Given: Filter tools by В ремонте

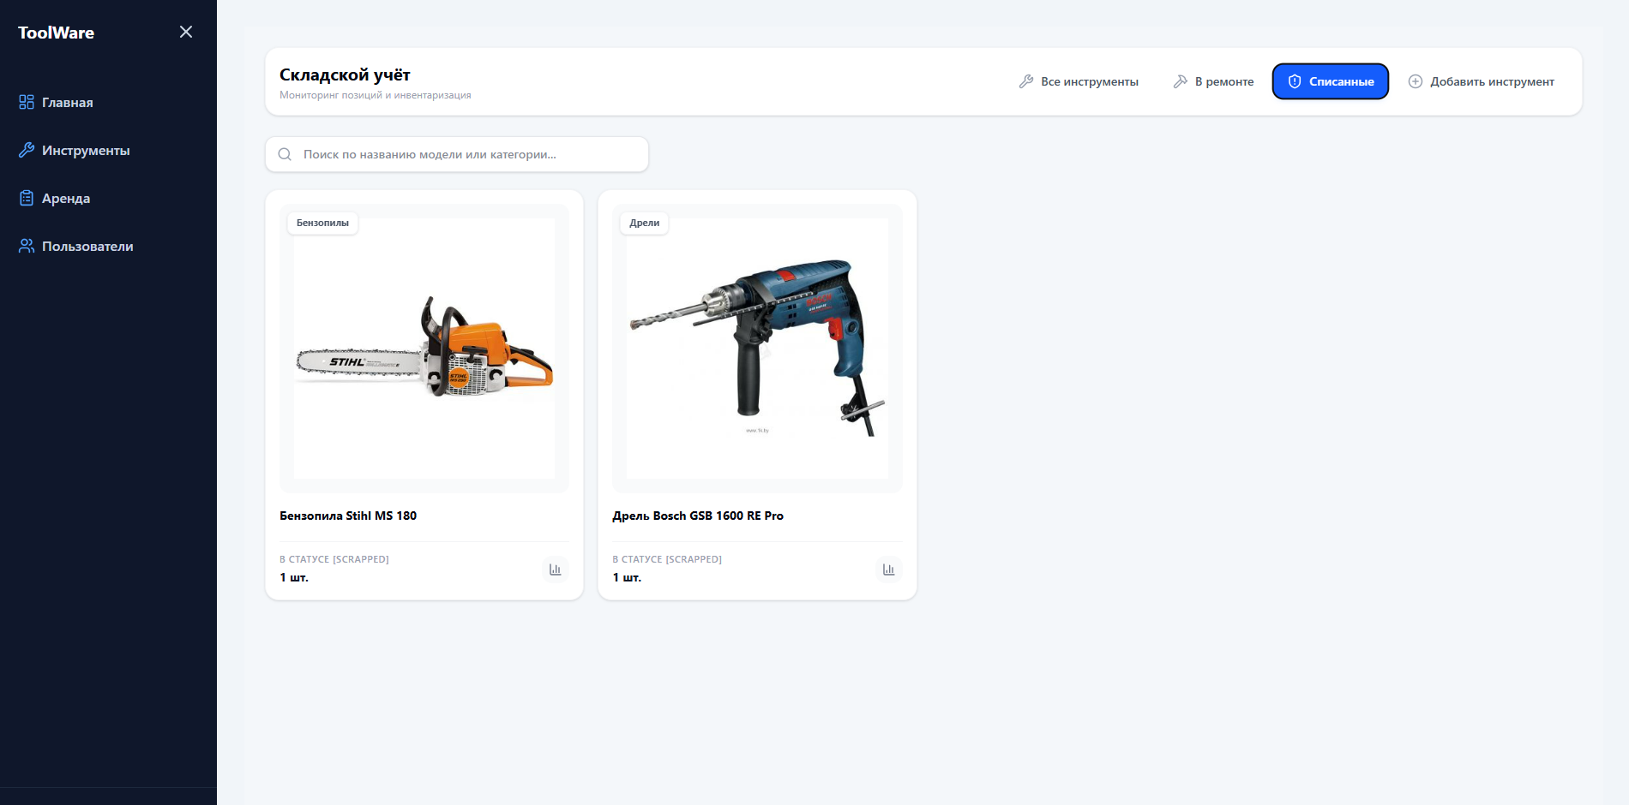Looking at the screenshot, I should click(x=1213, y=81).
